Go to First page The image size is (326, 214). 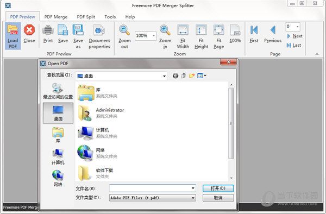click(x=254, y=34)
